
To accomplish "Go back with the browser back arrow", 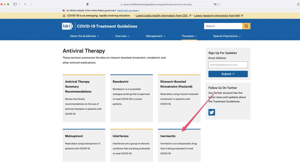I will (x=25, y=4).
